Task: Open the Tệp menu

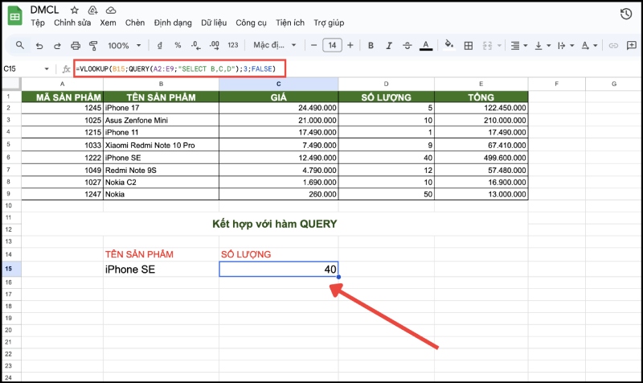Action: (x=38, y=23)
